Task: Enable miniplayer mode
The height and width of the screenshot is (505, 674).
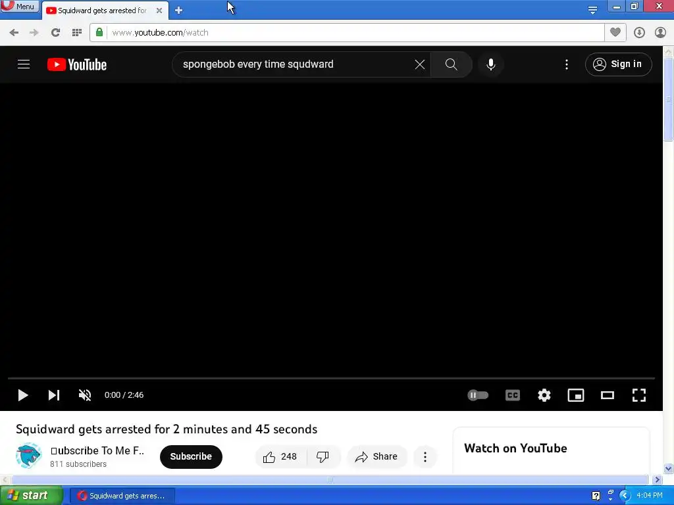Action: pyautogui.click(x=575, y=395)
